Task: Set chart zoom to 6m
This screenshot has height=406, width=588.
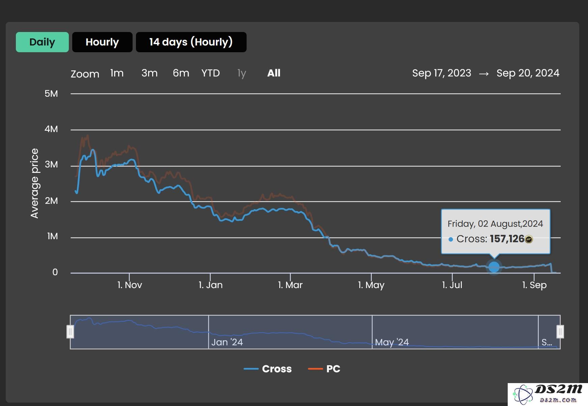Action: click(x=181, y=73)
